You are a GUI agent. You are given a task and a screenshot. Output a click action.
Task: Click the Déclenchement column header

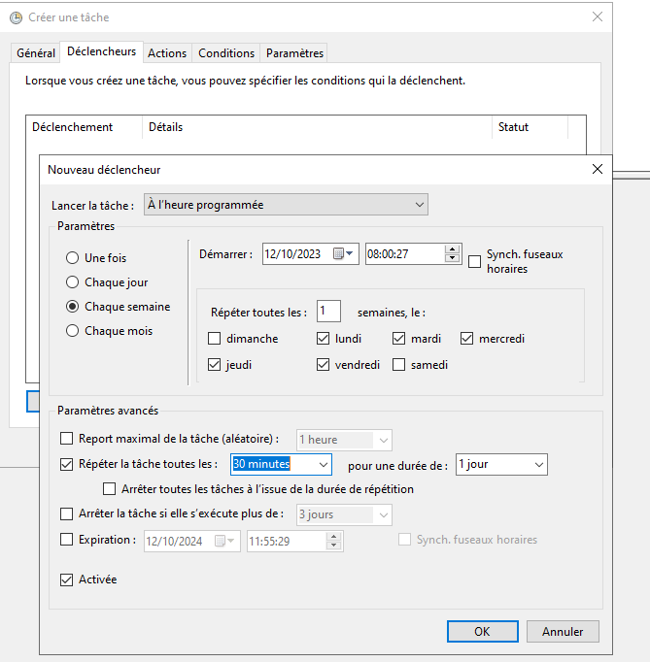85,127
